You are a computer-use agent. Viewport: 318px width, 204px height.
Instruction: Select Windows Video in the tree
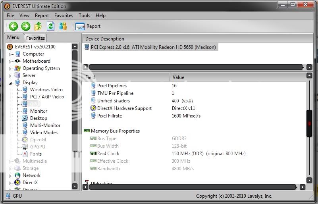tap(46, 89)
